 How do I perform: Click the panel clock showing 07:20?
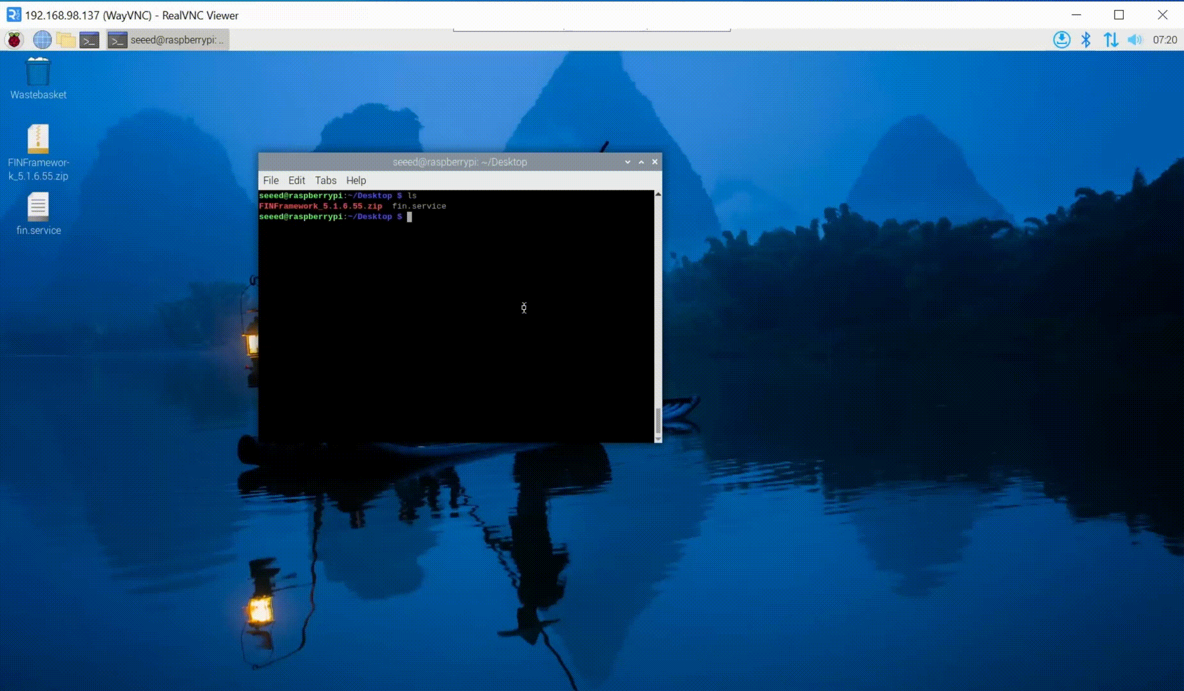pyautogui.click(x=1165, y=40)
